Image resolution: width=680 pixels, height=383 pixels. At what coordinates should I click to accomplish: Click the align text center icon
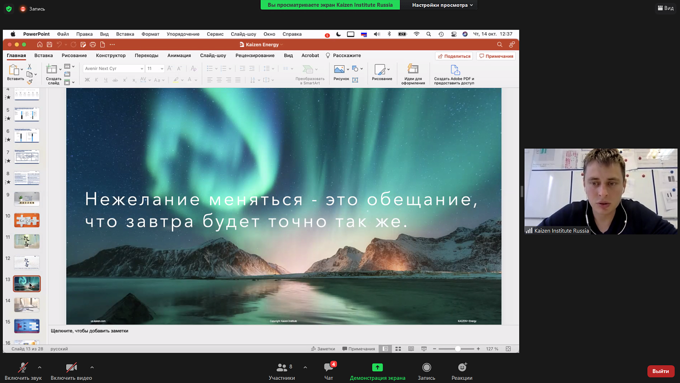(219, 80)
